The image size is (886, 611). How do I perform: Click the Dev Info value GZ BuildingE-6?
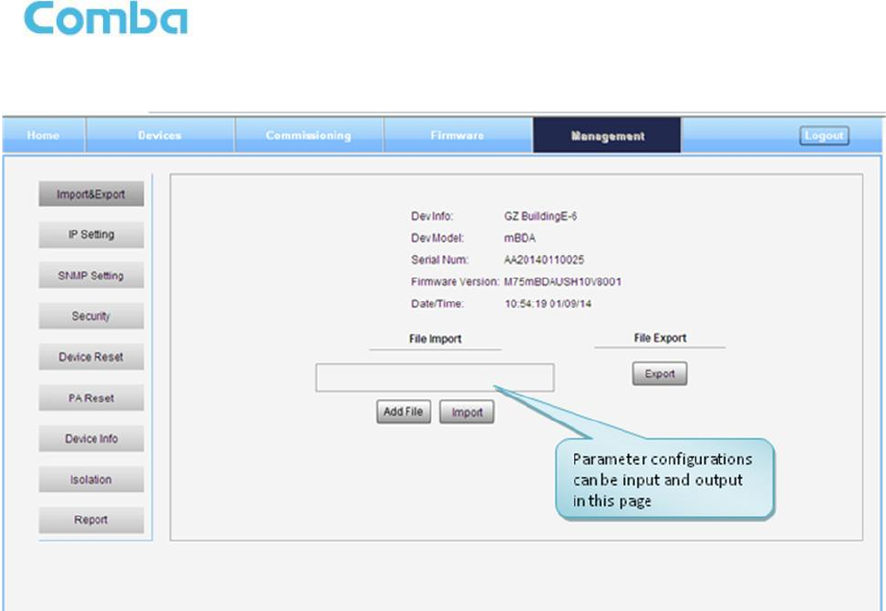[x=540, y=216]
